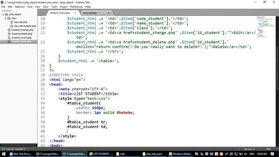Select the class folder in sidebar
The height and width of the screenshot is (157, 279).
[14, 18]
